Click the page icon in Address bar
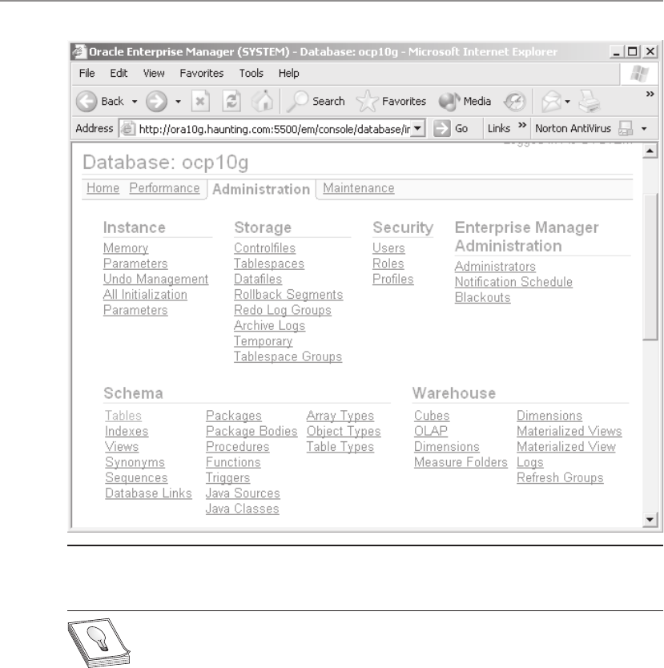Screen dimensions: 664x668 tap(127, 128)
